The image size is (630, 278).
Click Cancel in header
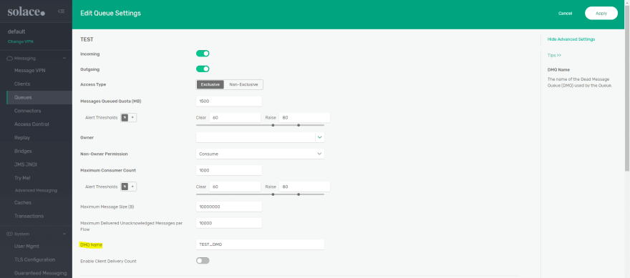566,14
